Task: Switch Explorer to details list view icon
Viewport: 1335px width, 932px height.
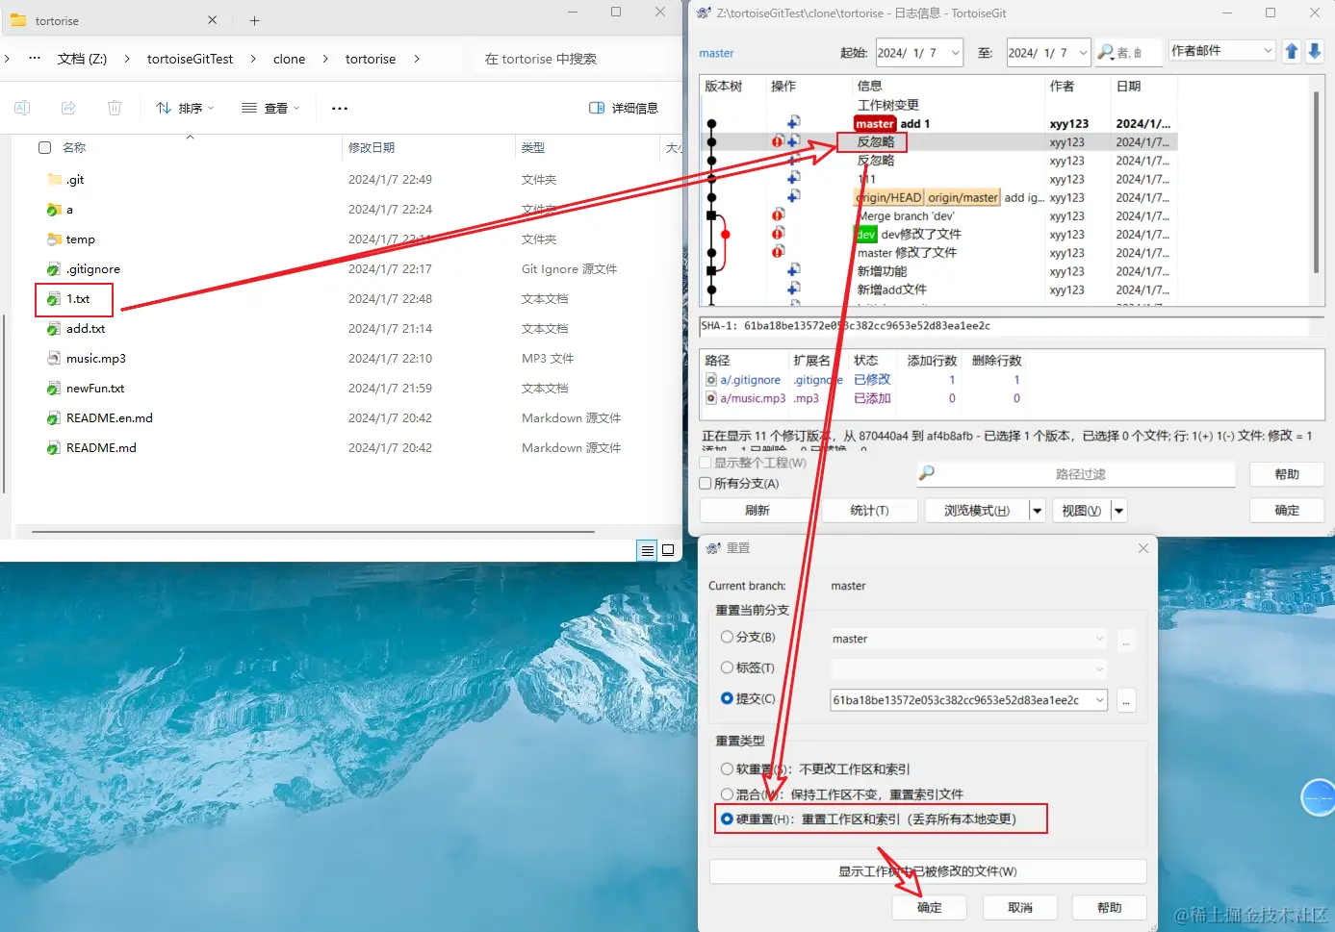Action: [x=648, y=550]
